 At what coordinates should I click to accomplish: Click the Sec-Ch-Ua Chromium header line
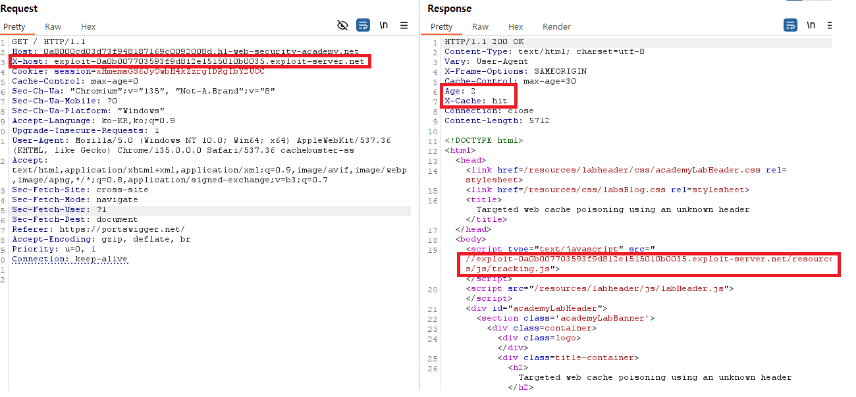click(x=144, y=91)
